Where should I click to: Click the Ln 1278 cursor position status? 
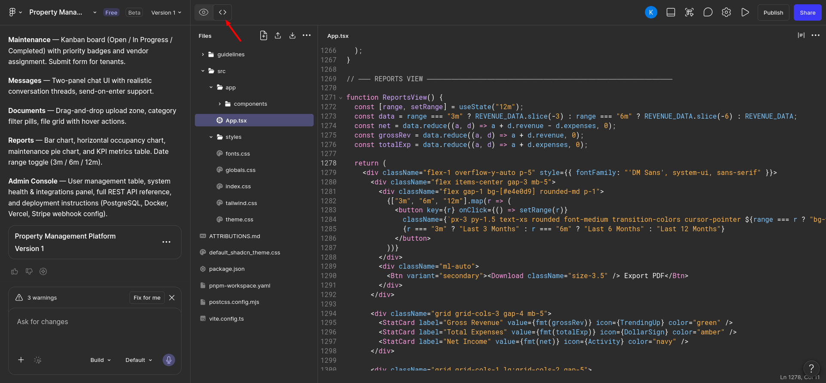pos(800,377)
